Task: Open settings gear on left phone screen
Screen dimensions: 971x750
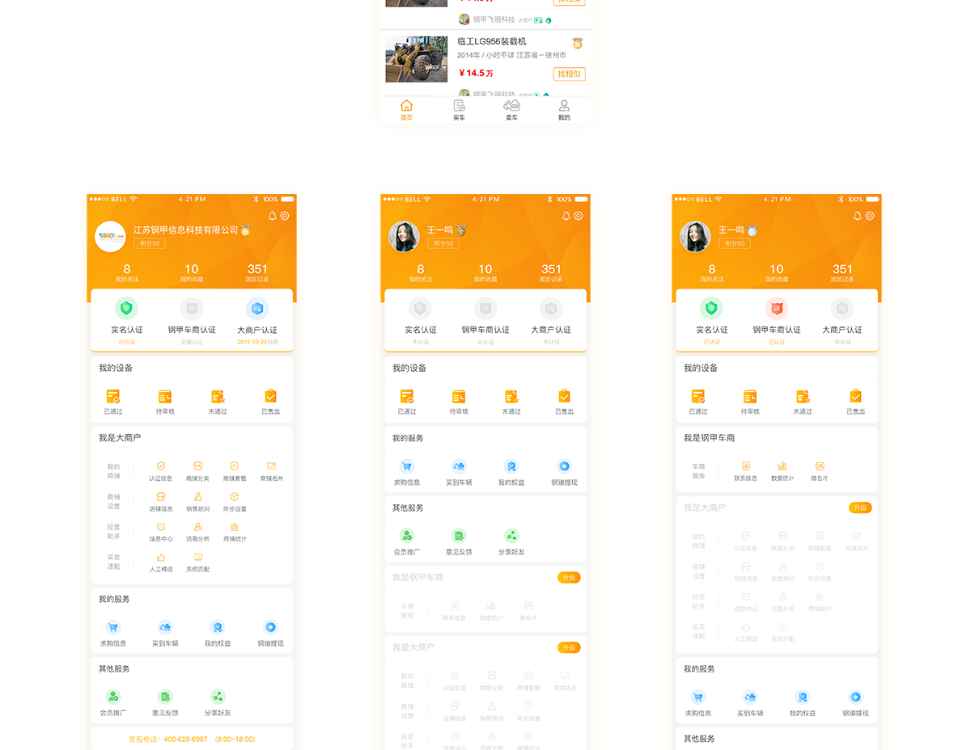Action: coord(285,216)
